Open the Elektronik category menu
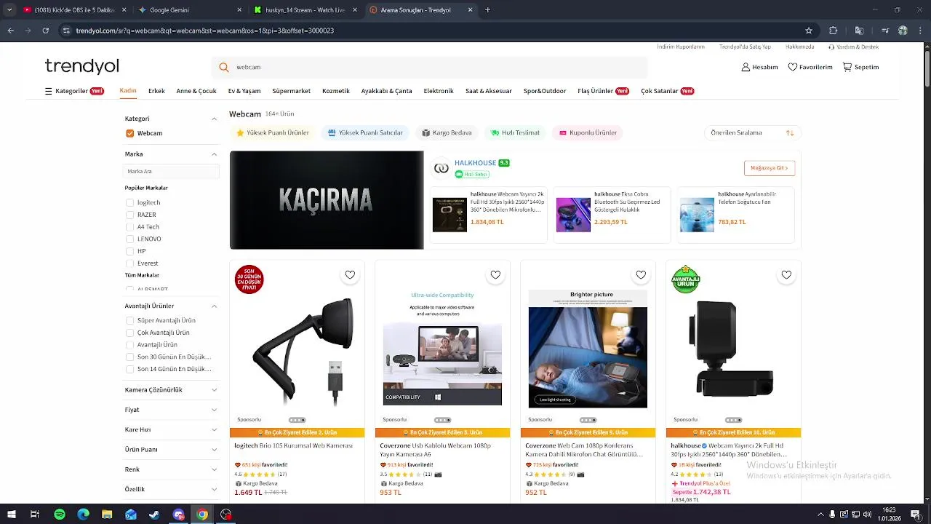This screenshot has height=524, width=931. [439, 91]
